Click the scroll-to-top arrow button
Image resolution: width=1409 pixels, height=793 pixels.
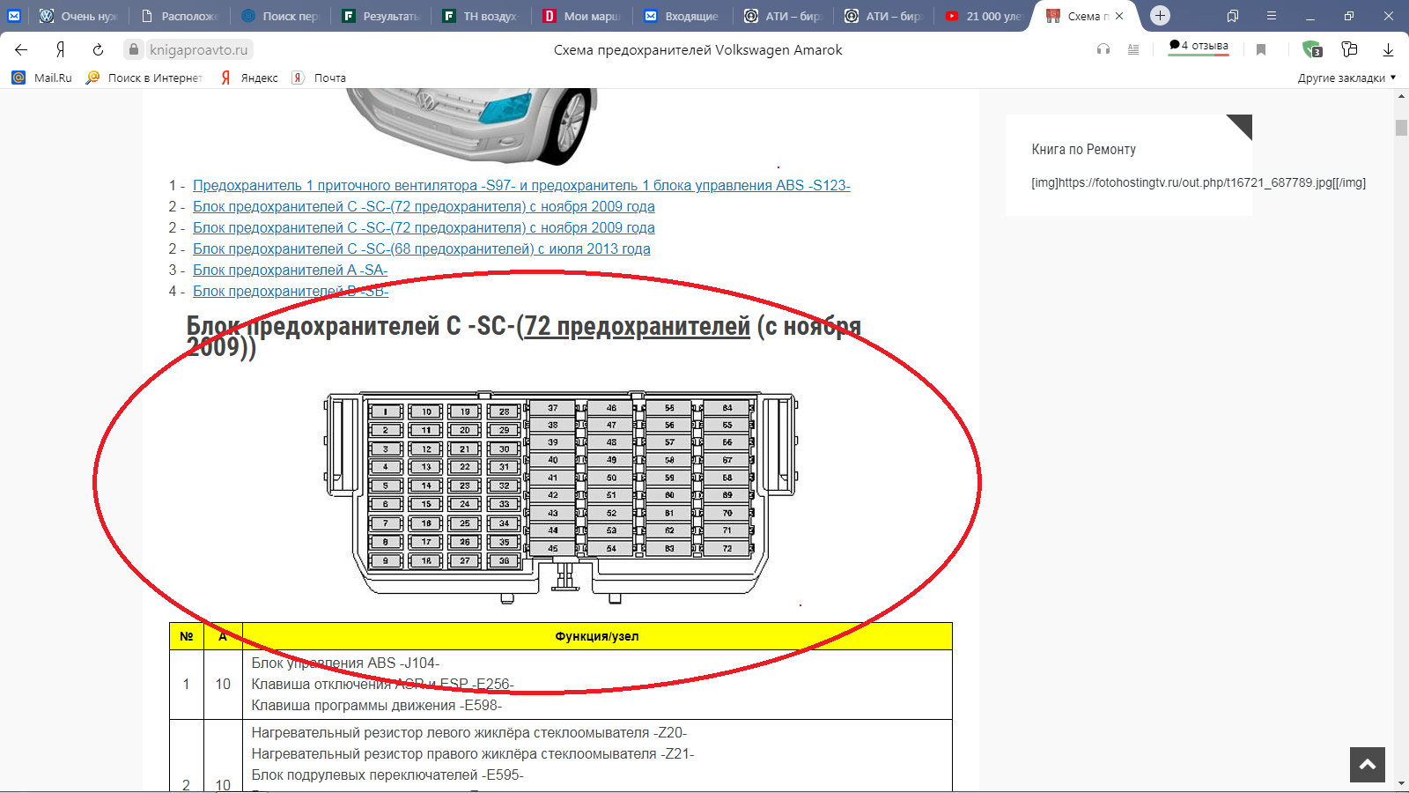click(1368, 765)
